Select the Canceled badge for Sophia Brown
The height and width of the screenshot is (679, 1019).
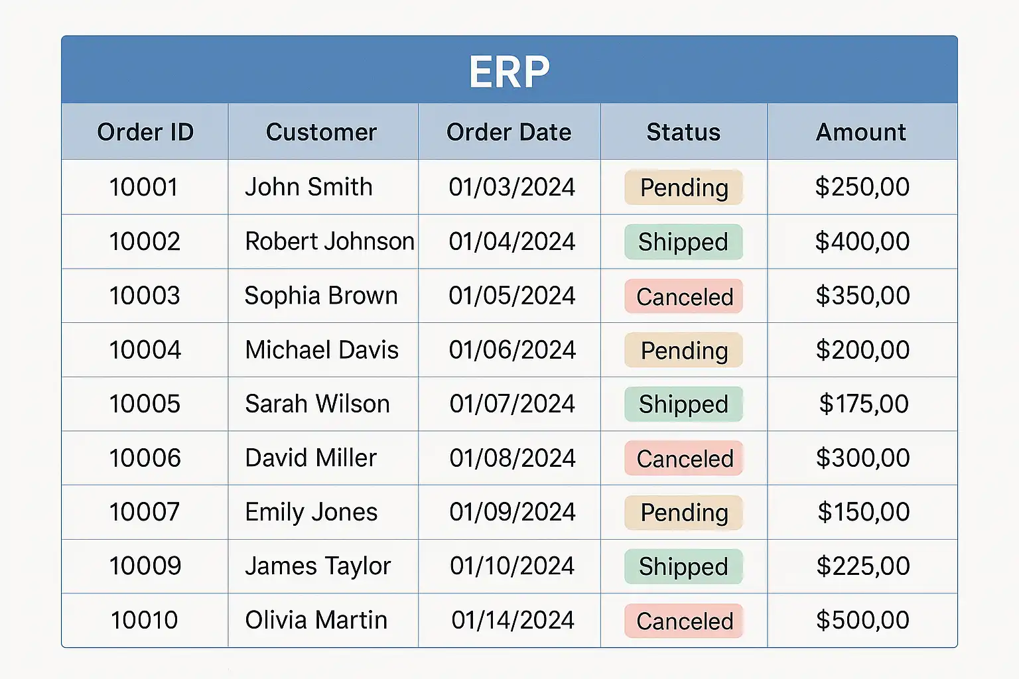pos(684,296)
